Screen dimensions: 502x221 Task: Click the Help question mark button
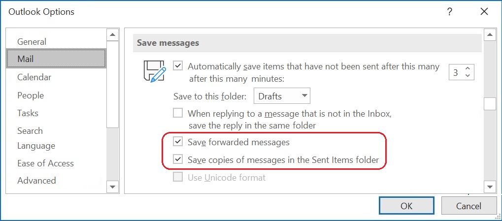449,12
